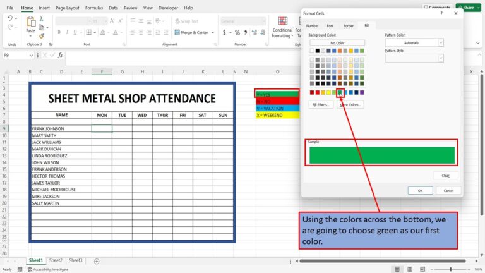Click the Increase Indent icon

click(x=166, y=32)
